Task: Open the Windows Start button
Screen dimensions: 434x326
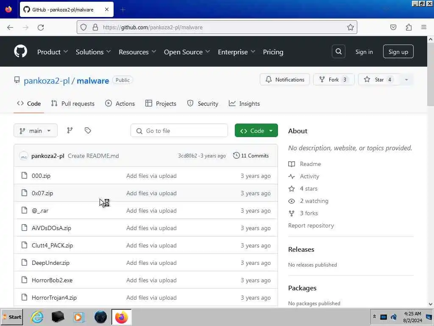Action: click(x=11, y=317)
